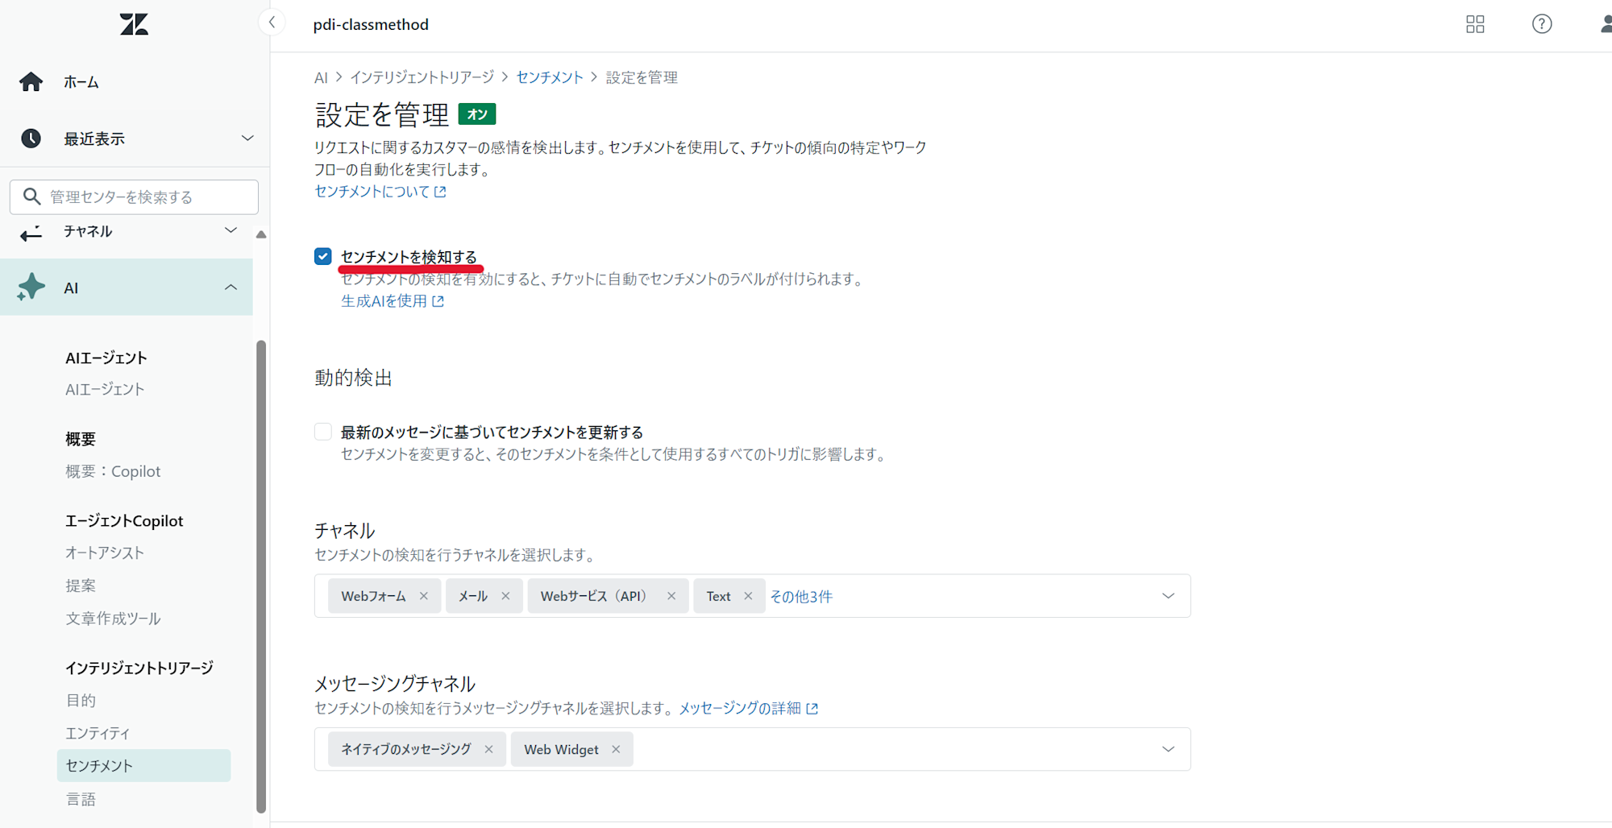
Task: Open センチメントについて help link
Action: click(380, 192)
